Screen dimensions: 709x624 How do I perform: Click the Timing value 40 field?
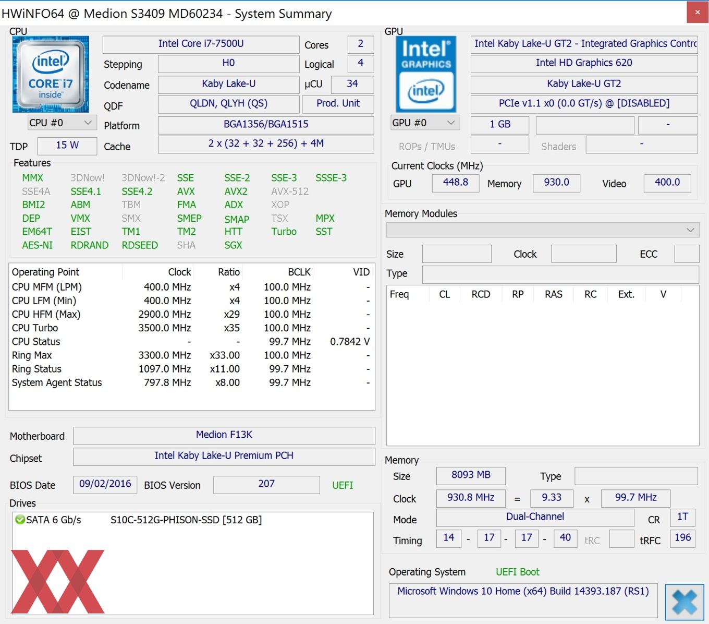pos(565,538)
